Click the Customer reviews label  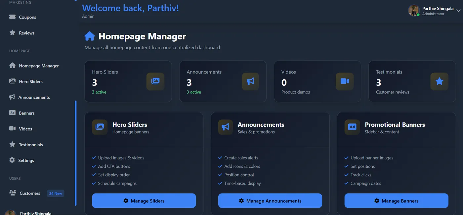[393, 92]
